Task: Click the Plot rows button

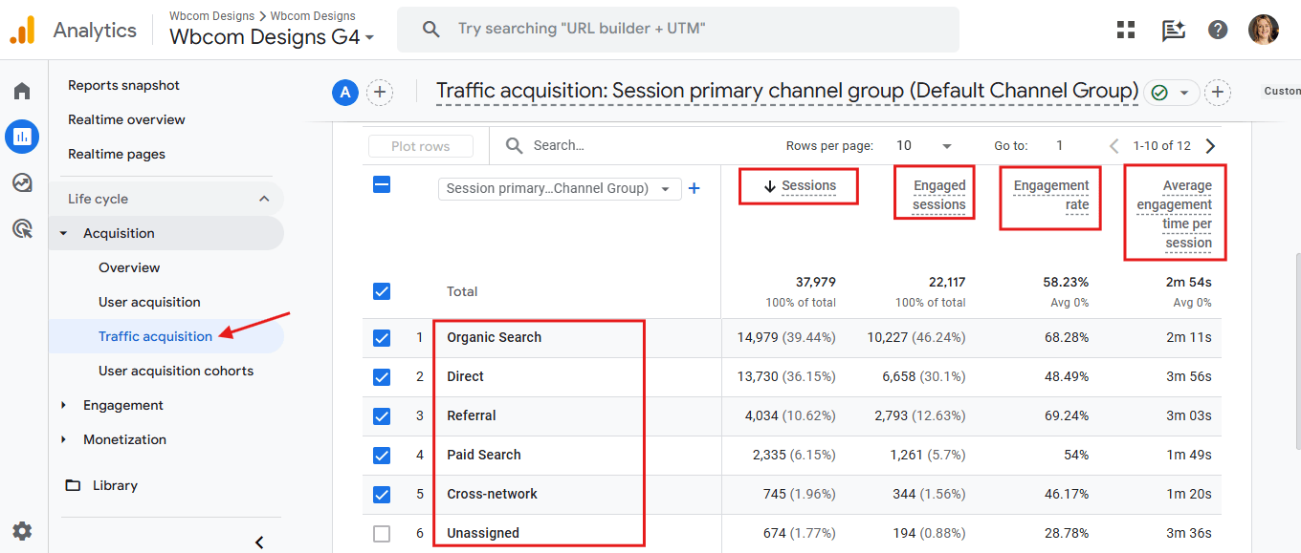Action: coord(420,144)
